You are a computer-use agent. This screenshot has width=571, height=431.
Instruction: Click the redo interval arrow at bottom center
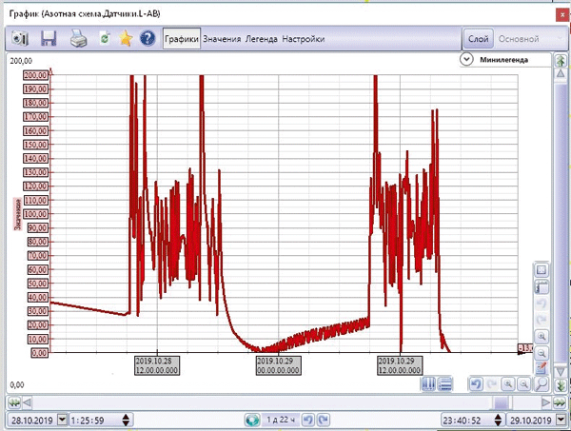pos(324,420)
